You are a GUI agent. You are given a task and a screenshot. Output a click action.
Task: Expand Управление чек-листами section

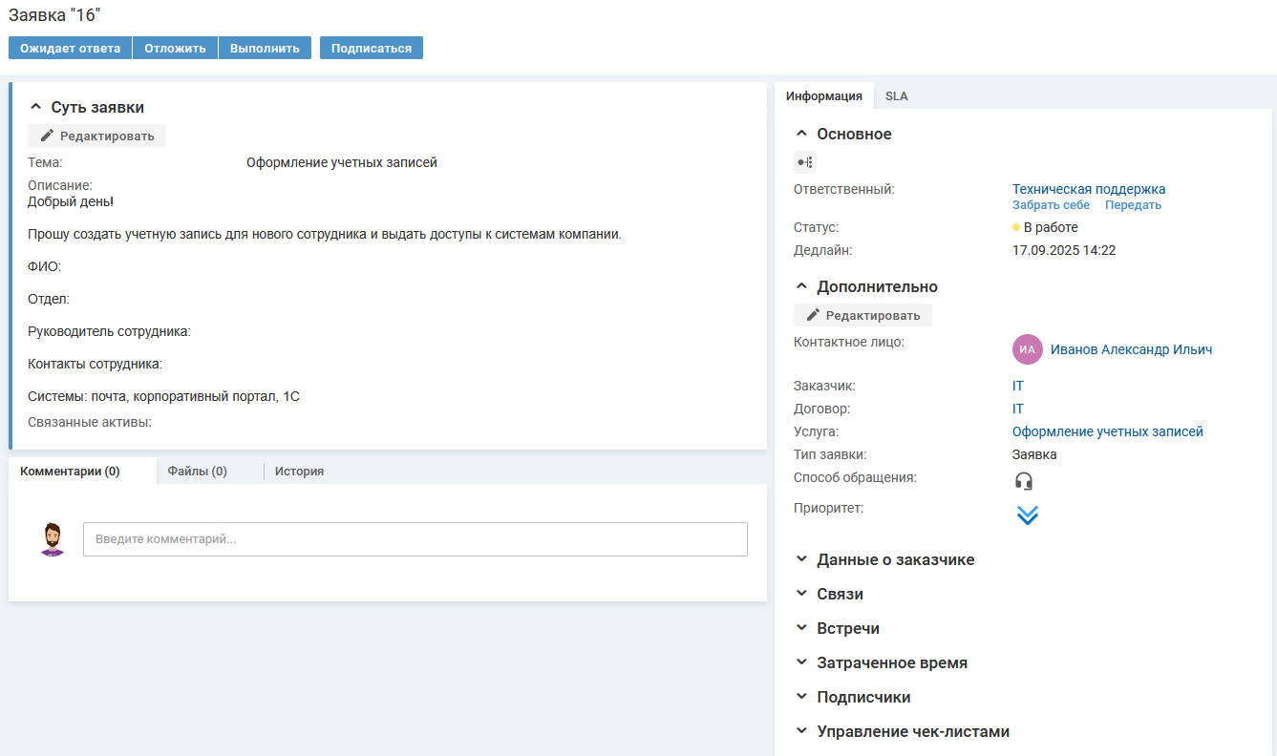point(801,731)
